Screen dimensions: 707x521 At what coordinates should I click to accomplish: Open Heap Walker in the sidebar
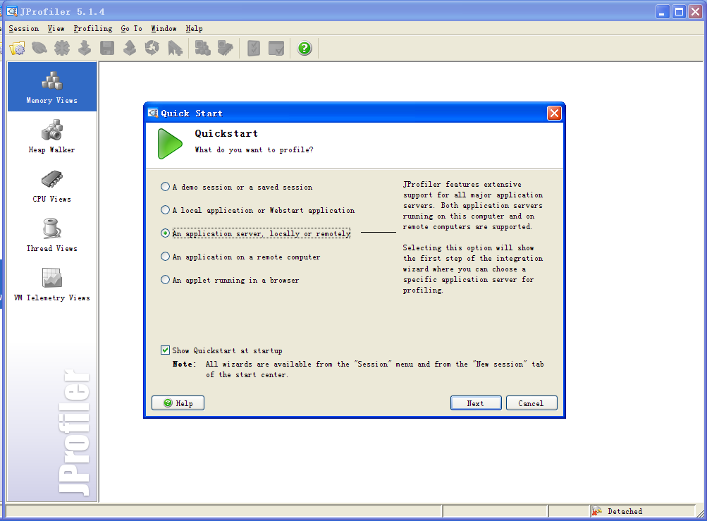(x=52, y=136)
